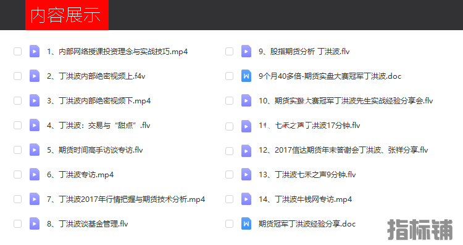This screenshot has width=463, height=245.
Task: Tick checkbox for 期货冠军丁洪波经验分享.doc
Action: [x=230, y=224]
